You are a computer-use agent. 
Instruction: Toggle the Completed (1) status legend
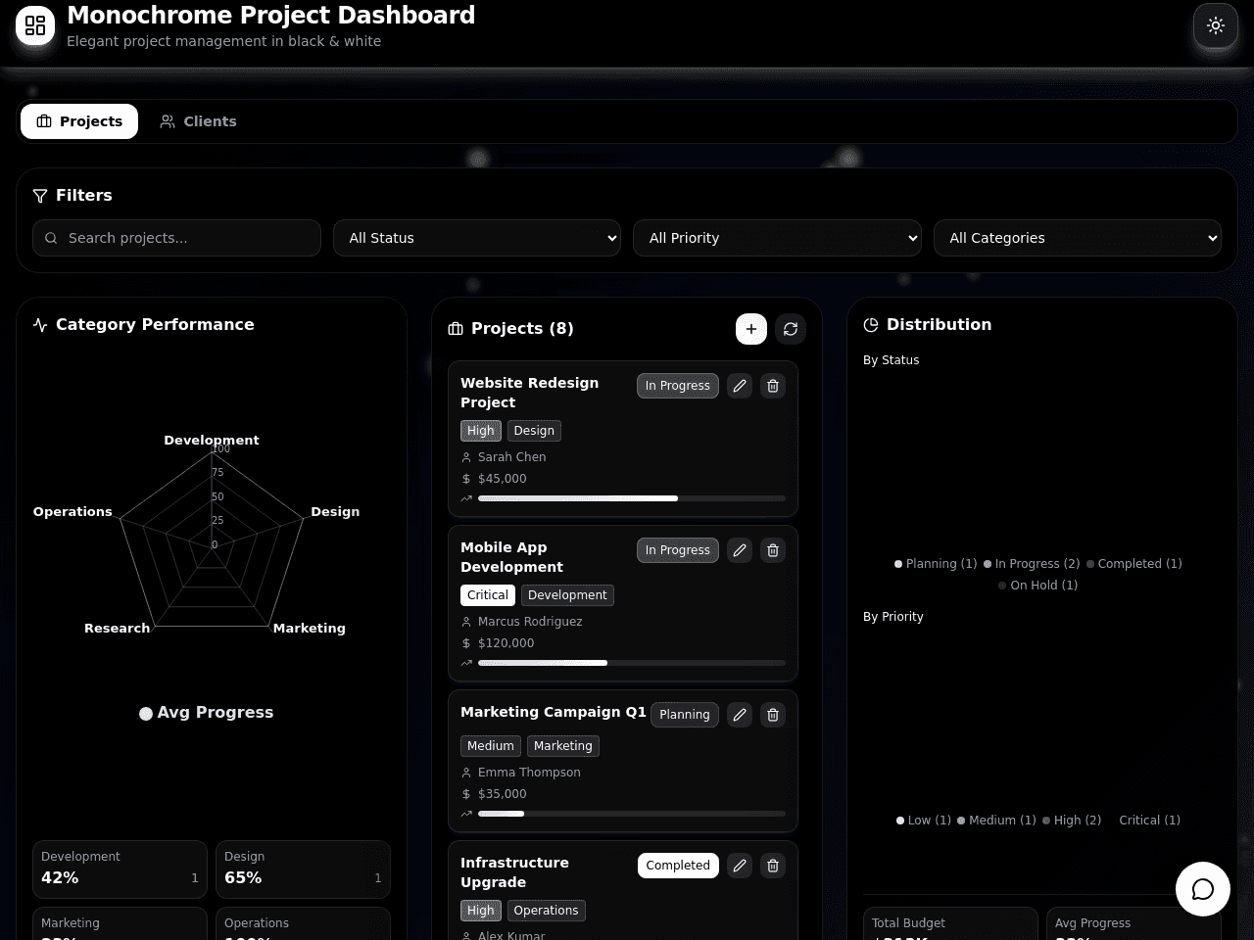[1134, 564]
